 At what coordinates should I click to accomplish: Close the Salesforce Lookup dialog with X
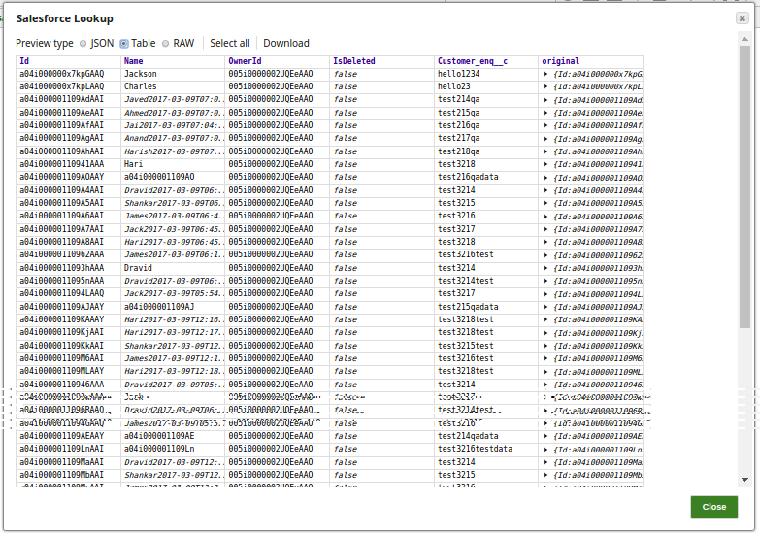tap(742, 18)
